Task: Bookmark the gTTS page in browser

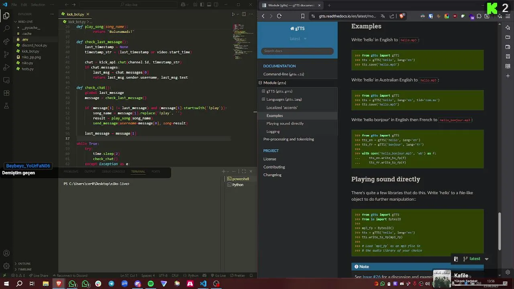Action: (302, 16)
